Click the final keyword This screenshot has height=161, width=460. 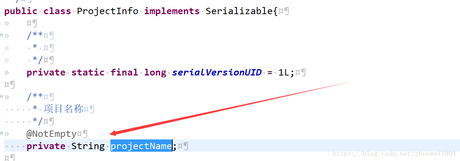pyautogui.click(x=124, y=73)
